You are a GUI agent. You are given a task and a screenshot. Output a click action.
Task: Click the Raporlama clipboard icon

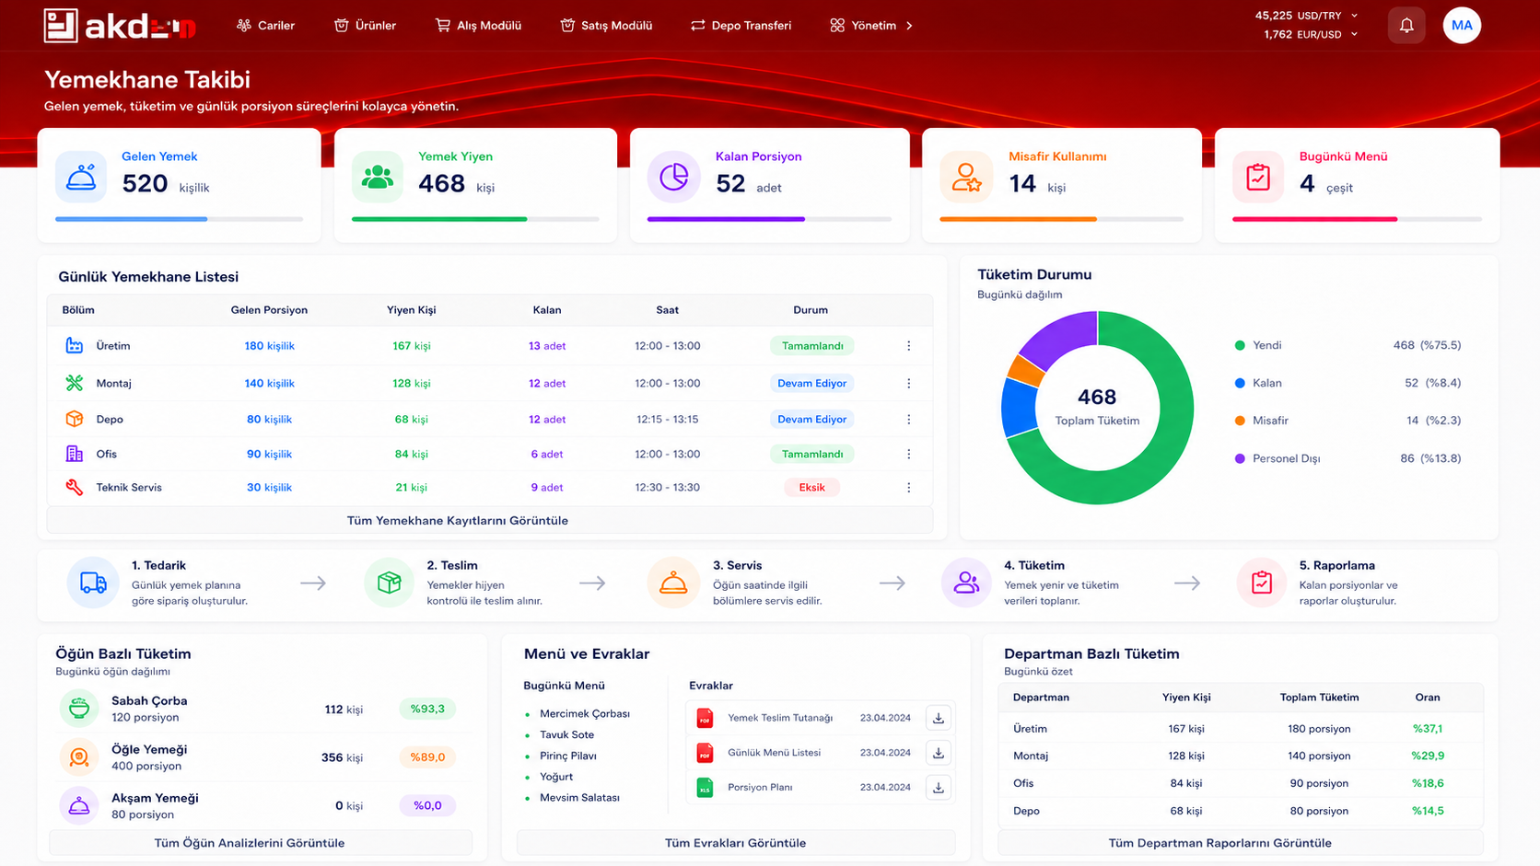[1261, 583]
